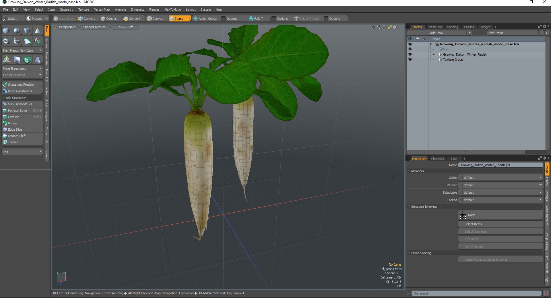Open Presets browser
This screenshot has height=298, width=551.
(37, 19)
